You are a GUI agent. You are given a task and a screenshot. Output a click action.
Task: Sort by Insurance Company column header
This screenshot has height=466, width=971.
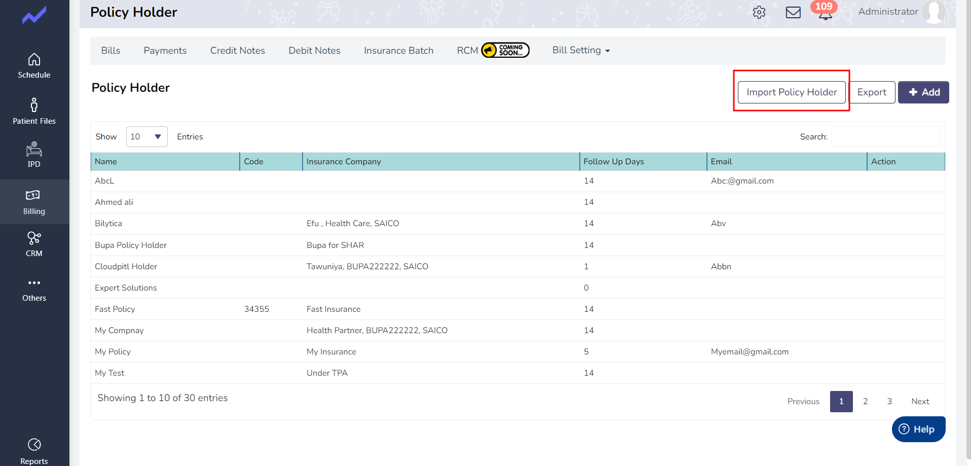coord(441,162)
